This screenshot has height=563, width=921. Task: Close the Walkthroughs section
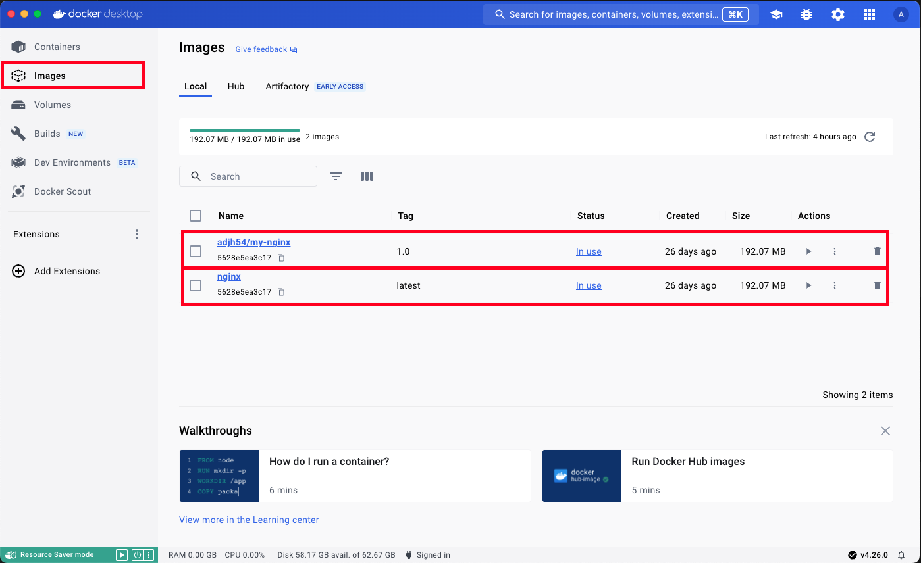885,431
